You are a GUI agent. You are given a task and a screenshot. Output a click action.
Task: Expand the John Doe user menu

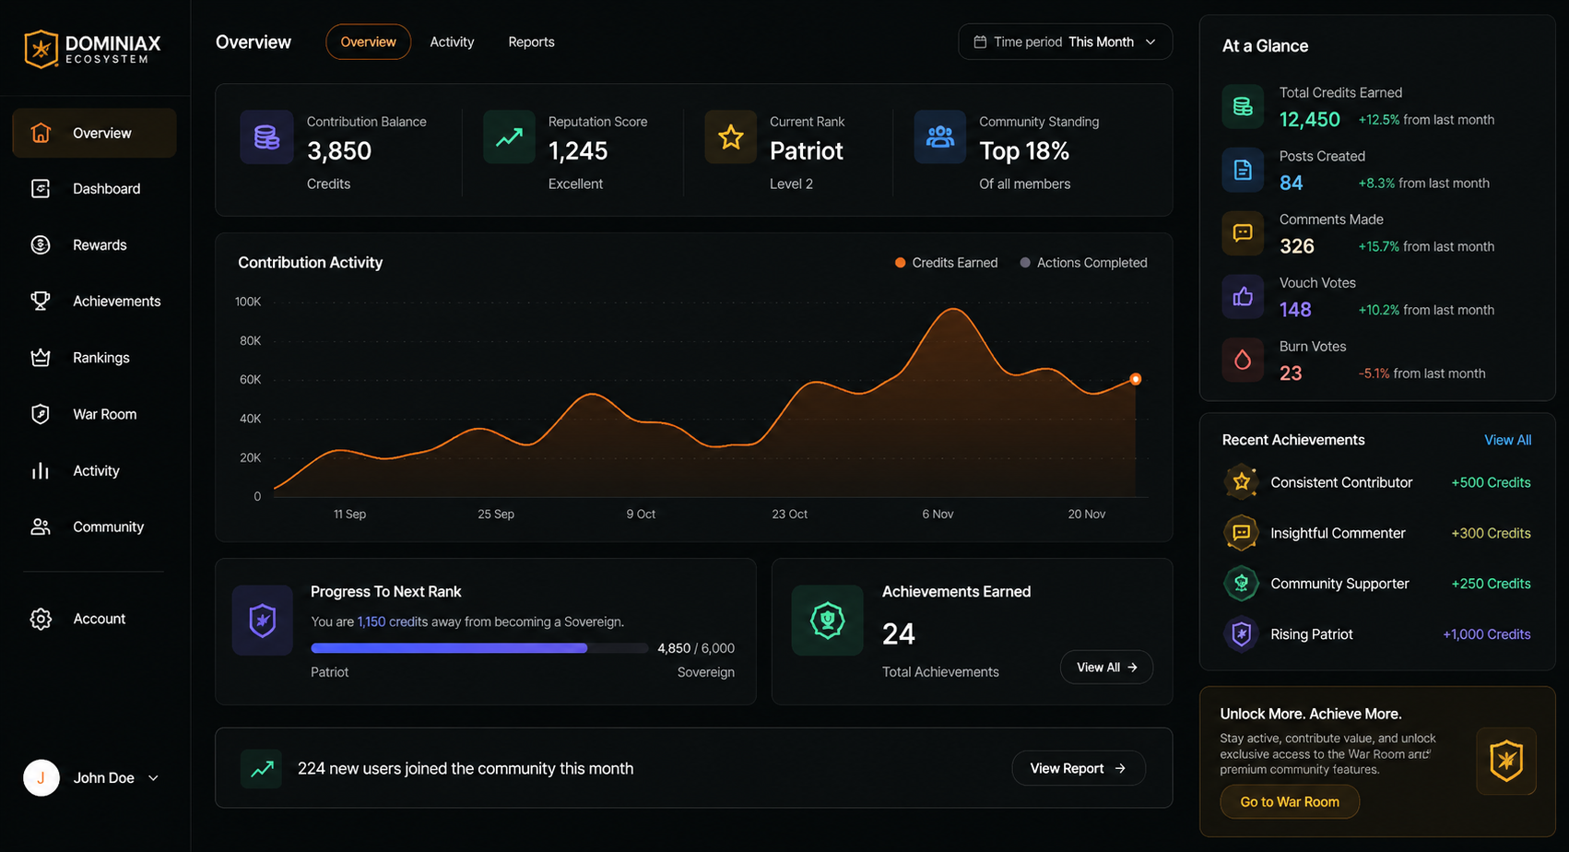click(x=92, y=778)
